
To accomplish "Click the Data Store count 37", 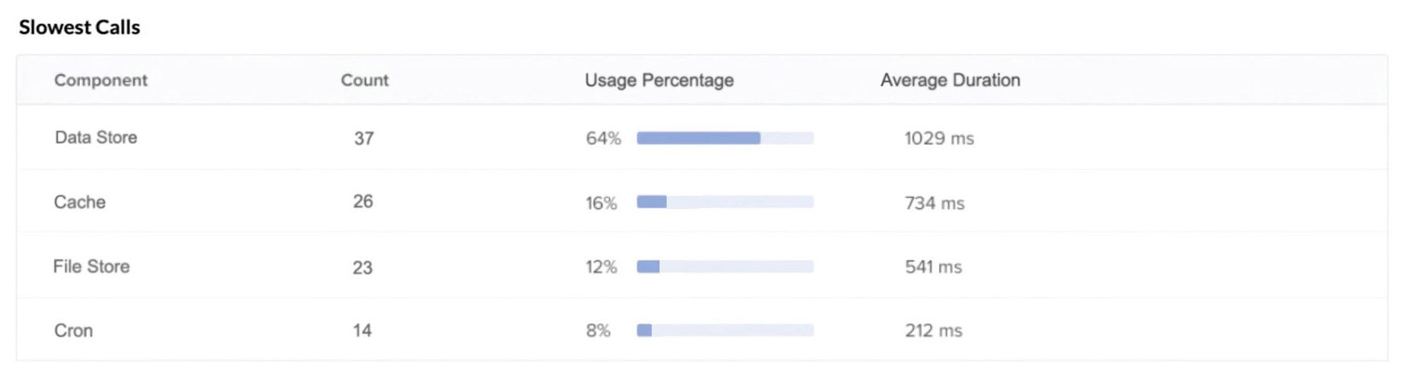I will 363,139.
